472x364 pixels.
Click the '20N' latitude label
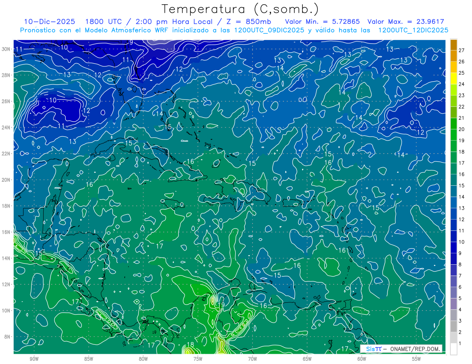click(x=7, y=179)
